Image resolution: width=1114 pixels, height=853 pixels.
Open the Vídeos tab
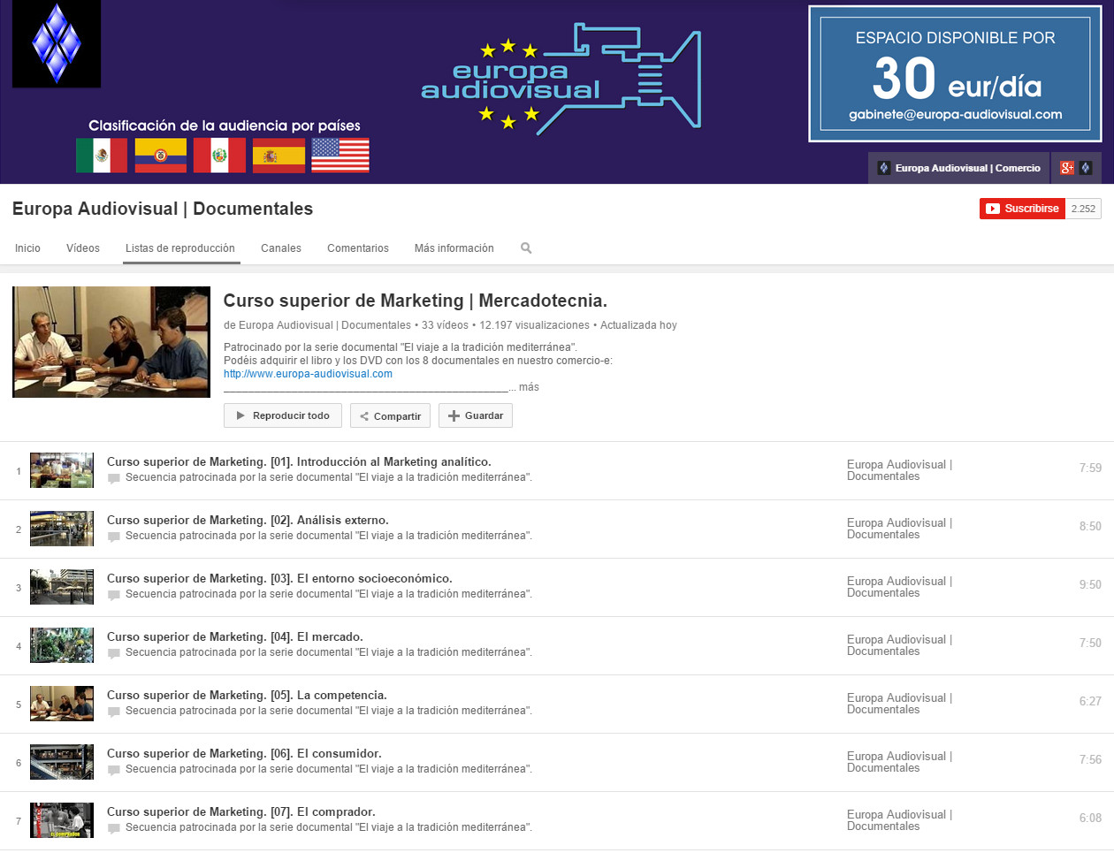(x=83, y=248)
